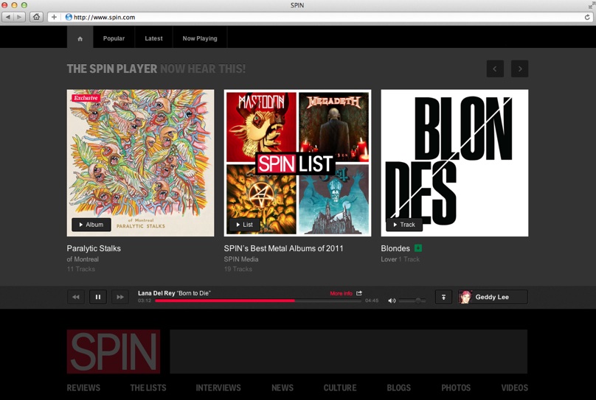Add a bookmark with the plus button
Viewport: 596px width, 400px height.
[54, 17]
